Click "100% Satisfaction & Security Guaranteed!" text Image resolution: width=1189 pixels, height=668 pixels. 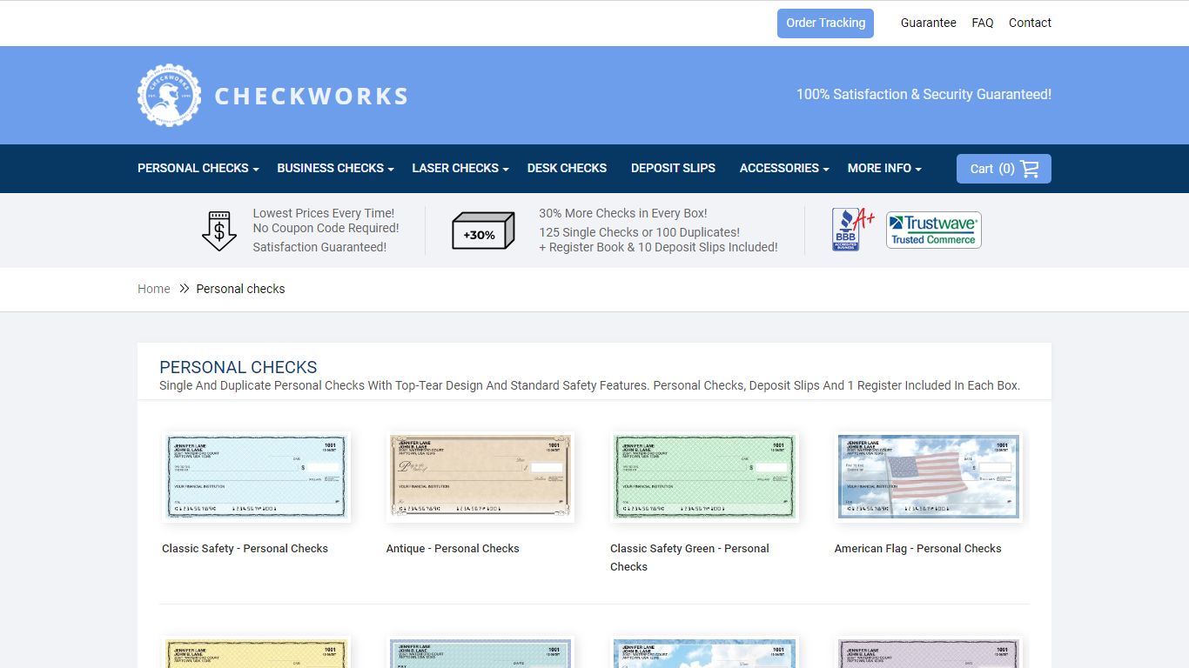pyautogui.click(x=924, y=95)
